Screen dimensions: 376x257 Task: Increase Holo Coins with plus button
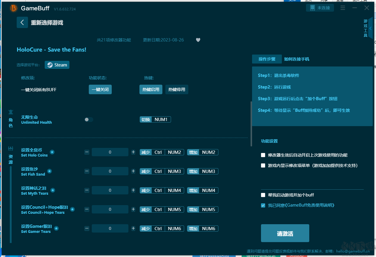point(133,152)
